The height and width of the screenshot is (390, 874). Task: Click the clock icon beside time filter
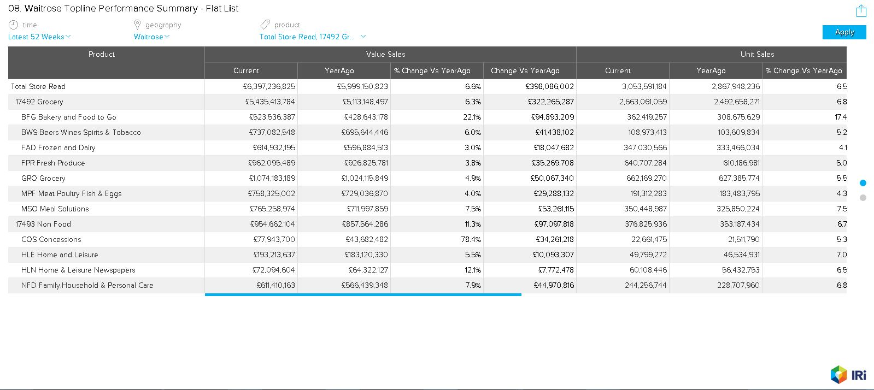point(14,25)
